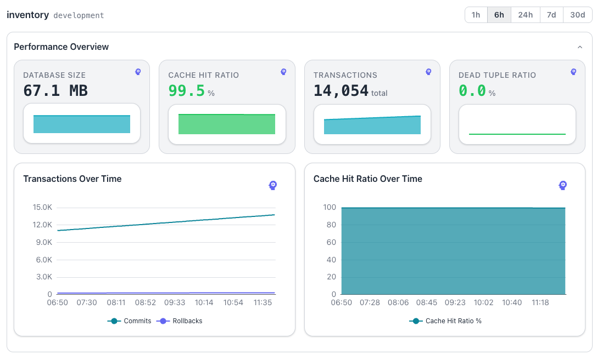Screen dimensions: 597x355
Task: Click the inventory database name
Action: point(28,15)
